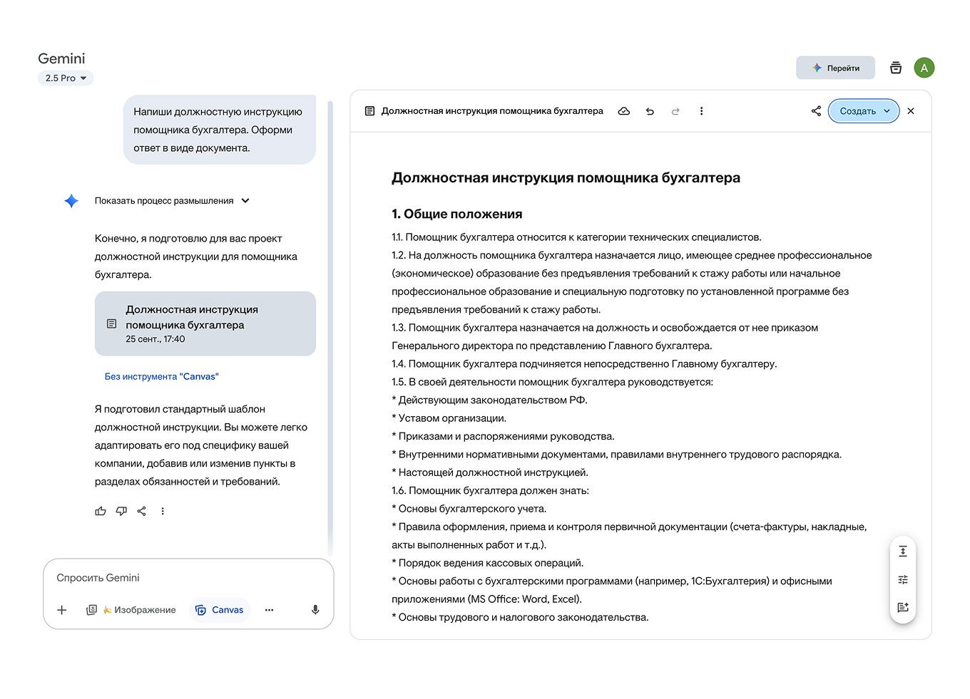Screen dimensions: 970x699
Task: Open the suggest edits comment tool
Action: 903,607
